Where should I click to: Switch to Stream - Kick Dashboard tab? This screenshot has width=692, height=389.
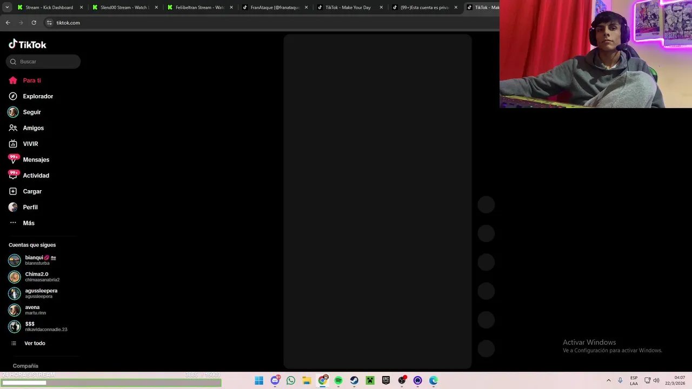[49, 8]
